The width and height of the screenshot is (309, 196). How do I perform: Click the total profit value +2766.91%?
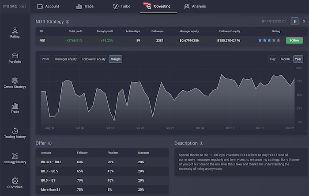coord(74,41)
